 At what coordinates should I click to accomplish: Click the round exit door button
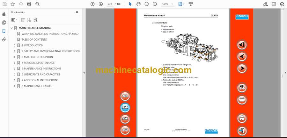coord(242,130)
